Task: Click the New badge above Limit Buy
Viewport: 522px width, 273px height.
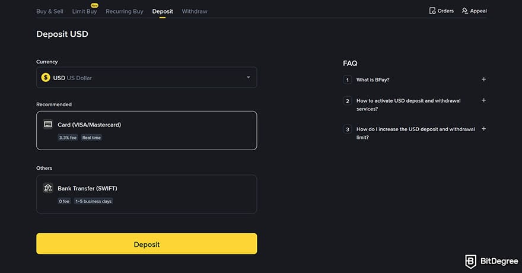Action: (94, 5)
